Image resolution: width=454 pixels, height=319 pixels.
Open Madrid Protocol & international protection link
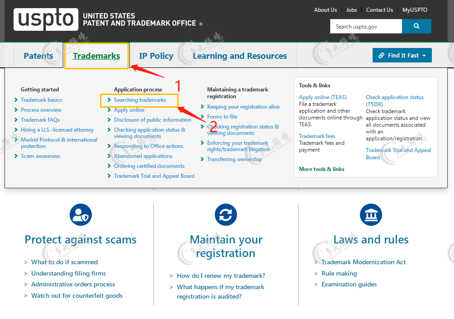tap(59, 143)
